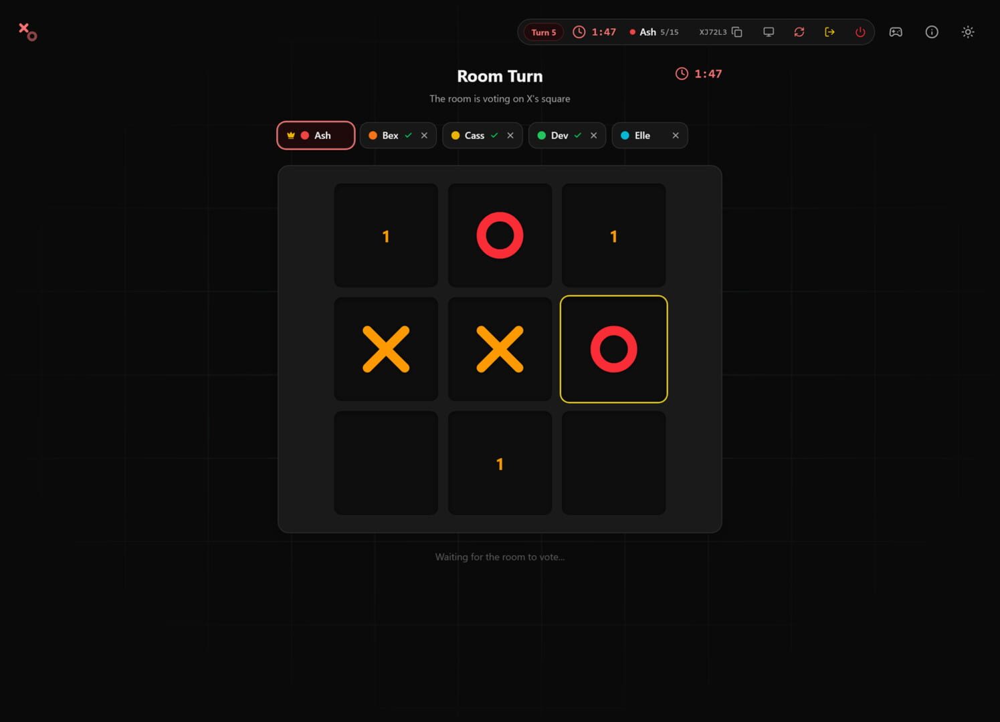Screen dimensions: 1000x722
Task: Click the red power icon
Action: click(x=860, y=32)
